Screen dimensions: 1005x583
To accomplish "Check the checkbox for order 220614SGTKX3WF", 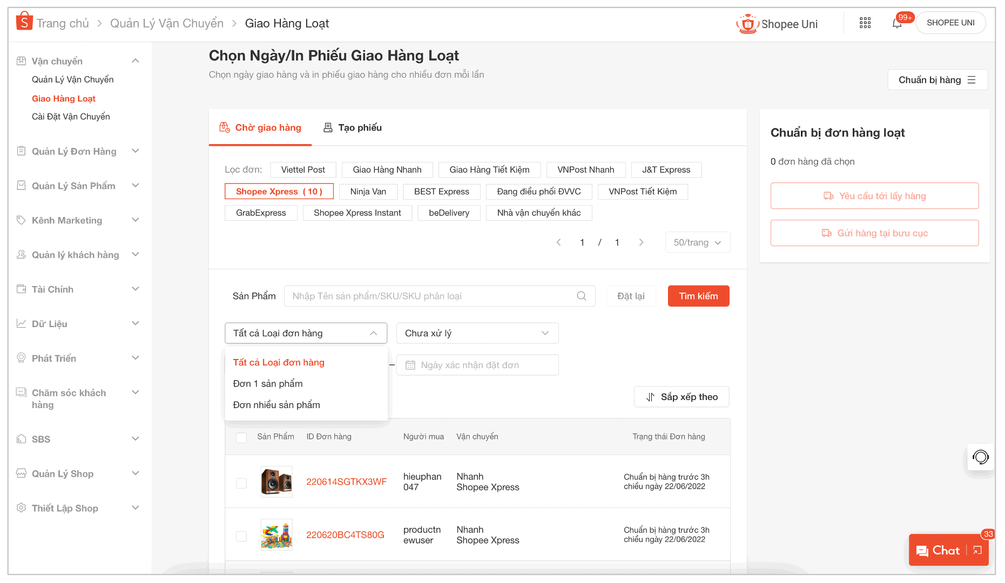I will coord(241,482).
